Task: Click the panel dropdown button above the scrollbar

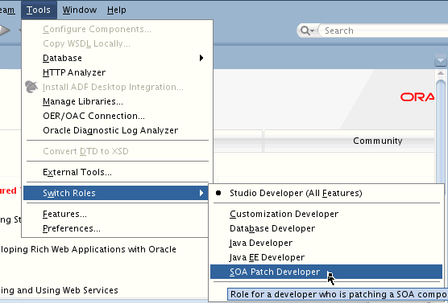Action: pyautogui.click(x=440, y=60)
